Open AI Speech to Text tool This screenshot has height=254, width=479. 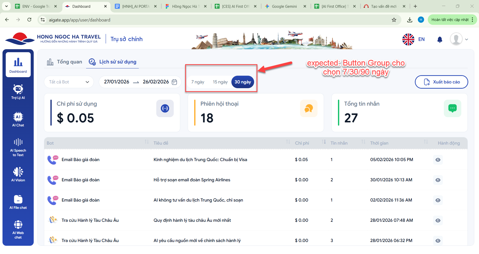18,147
